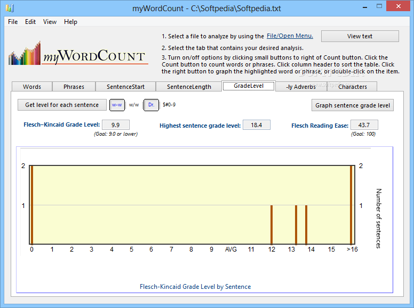The width and height of the screenshot is (414, 308).
Task: Switch to the Characters tab
Action: tap(353, 87)
